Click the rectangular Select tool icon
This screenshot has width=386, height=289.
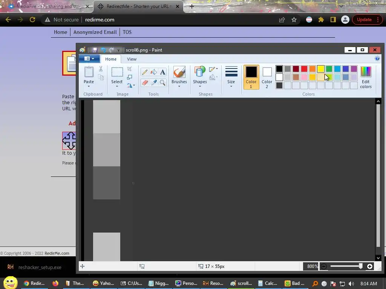point(117,72)
